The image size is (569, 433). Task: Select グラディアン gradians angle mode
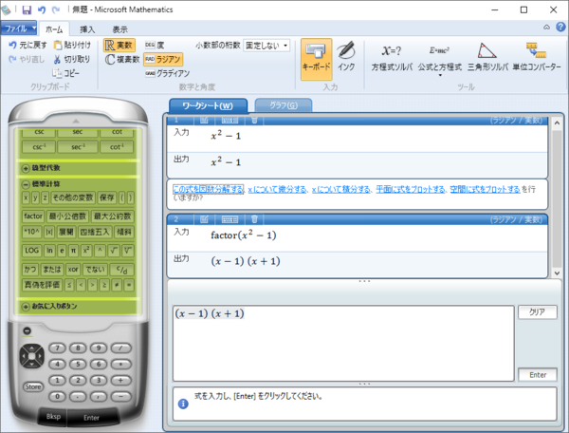coord(167,73)
